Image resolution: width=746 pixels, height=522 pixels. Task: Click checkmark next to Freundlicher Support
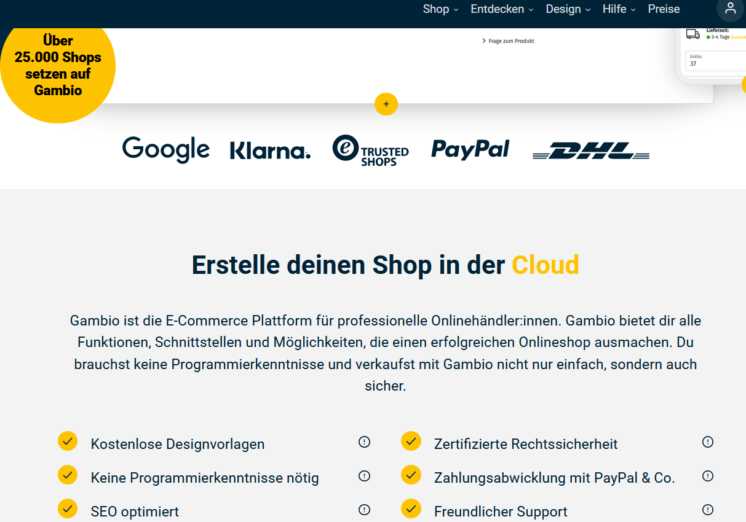411,508
